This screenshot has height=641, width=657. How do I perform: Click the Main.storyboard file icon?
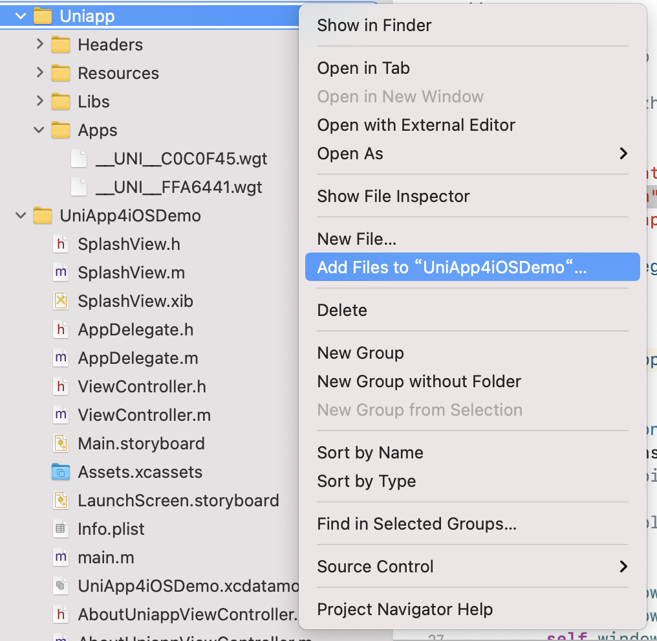pos(61,444)
